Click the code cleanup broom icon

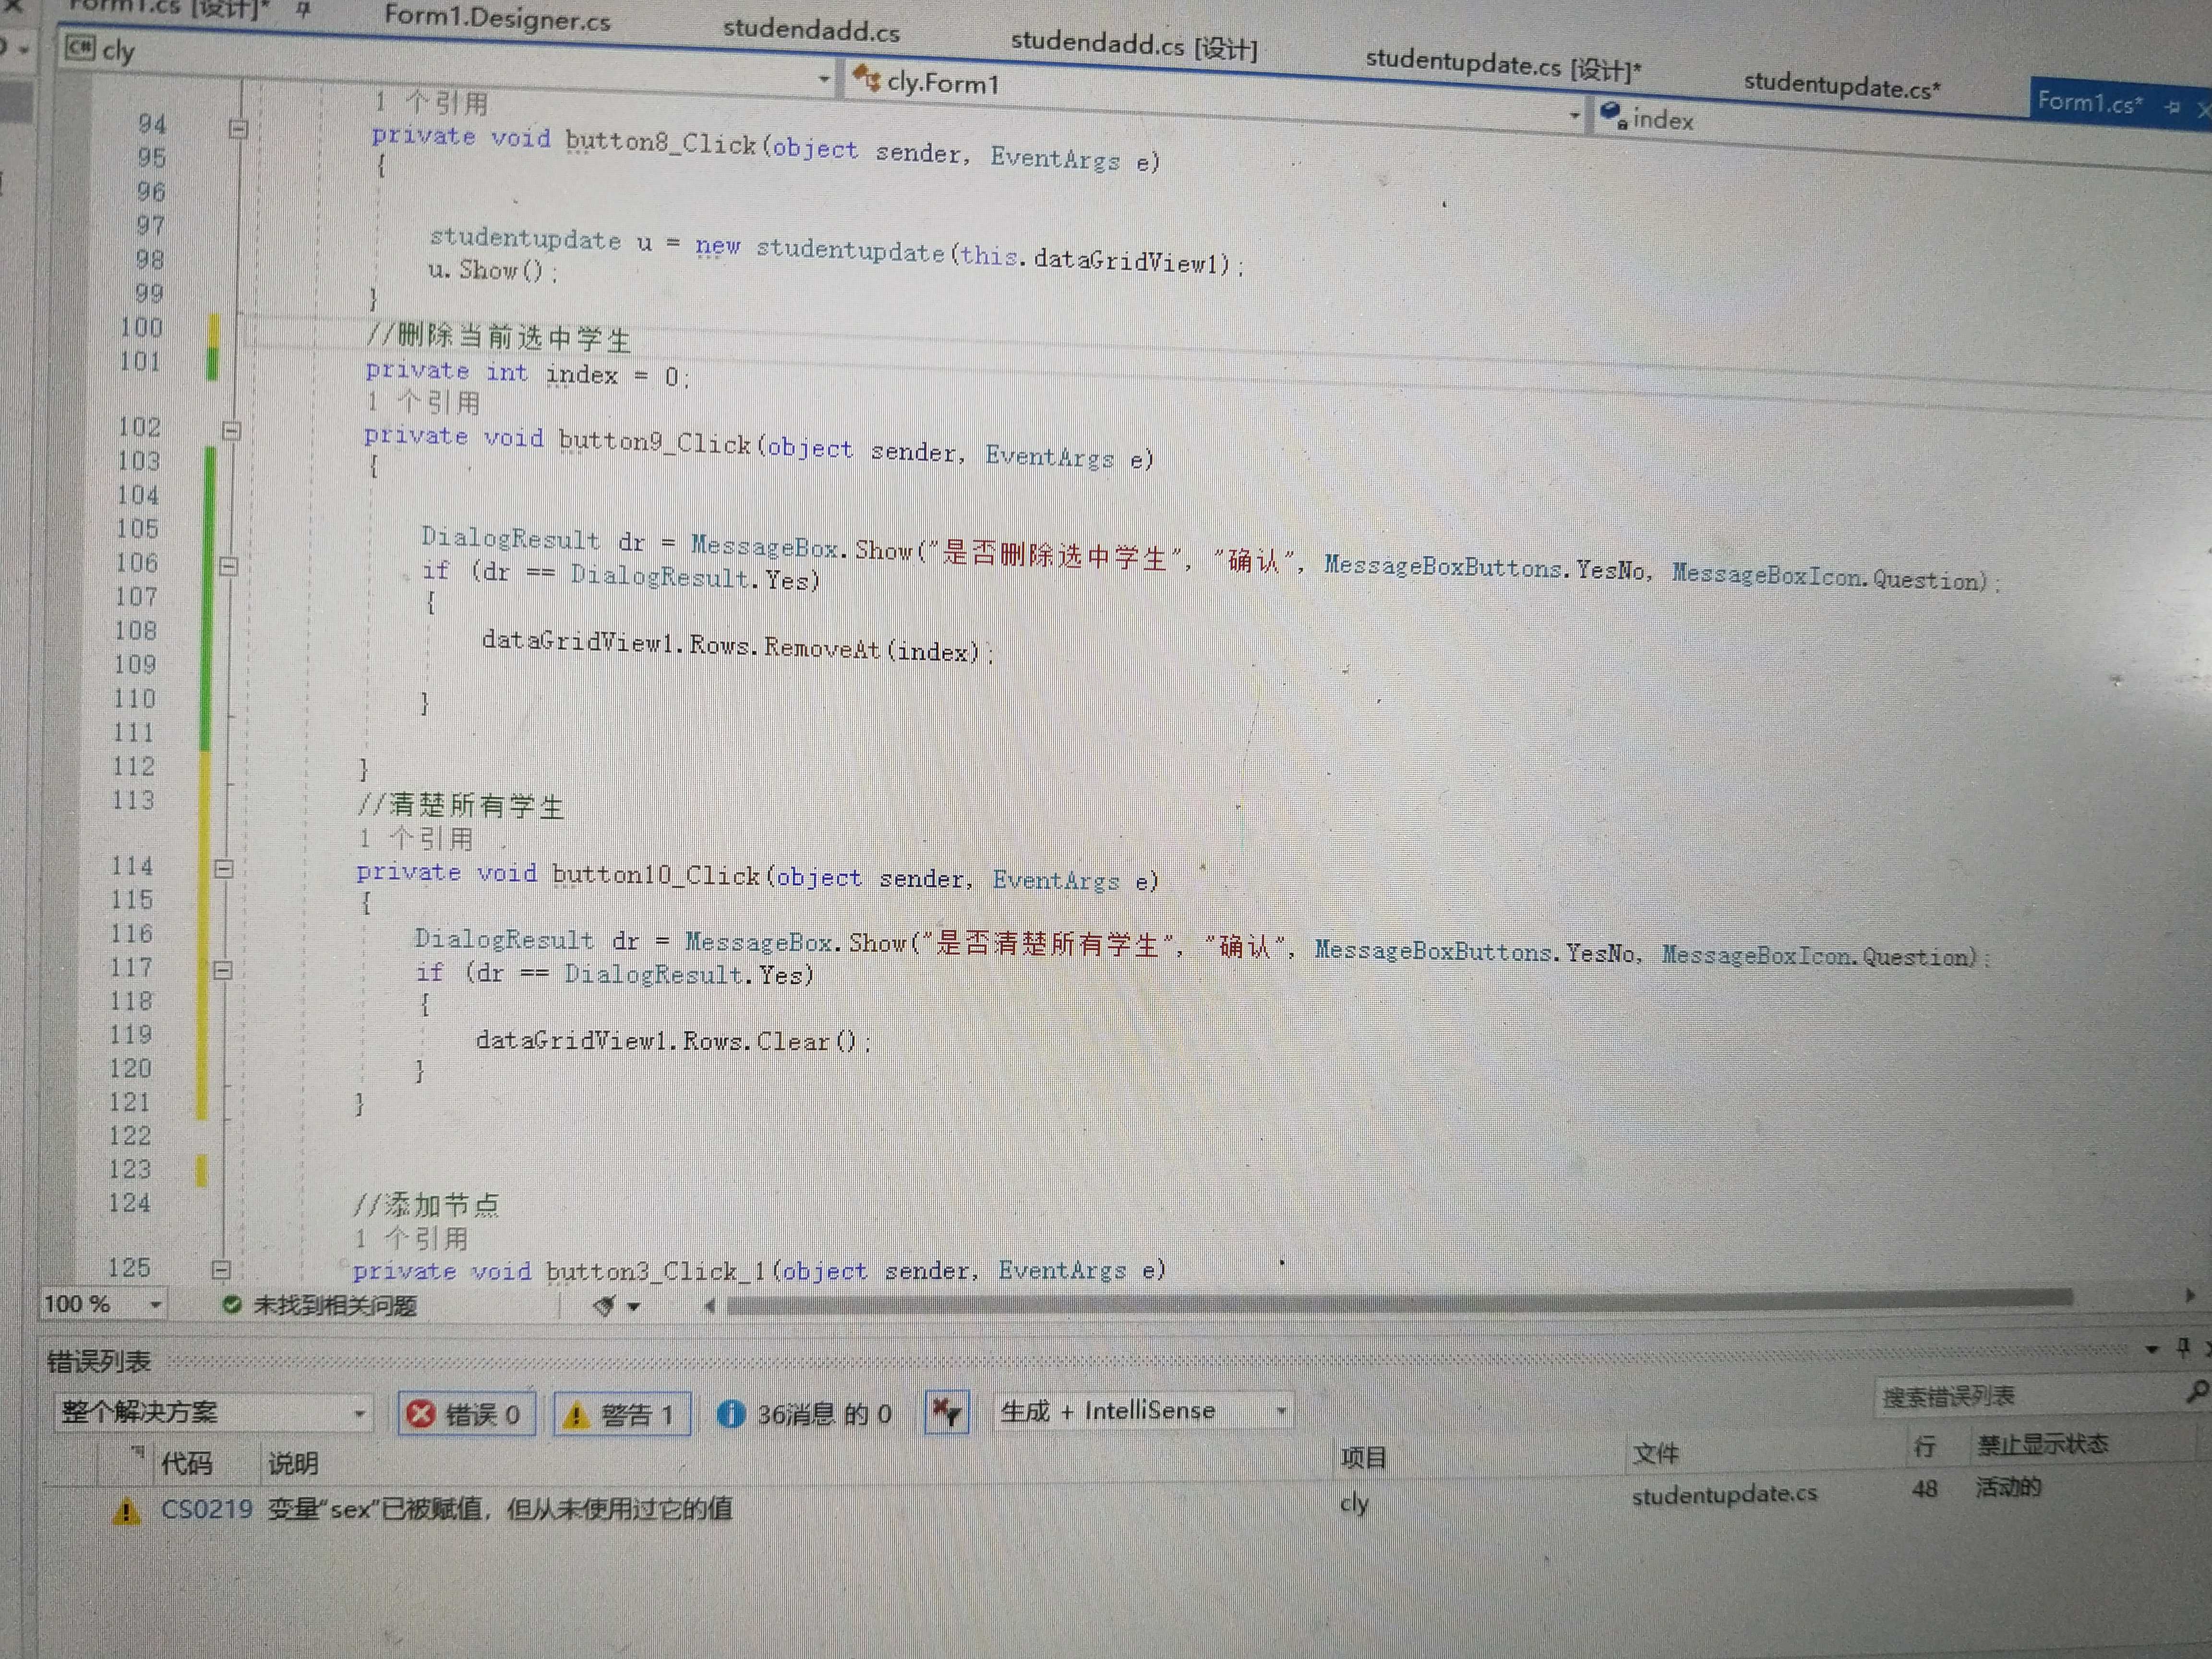tap(603, 1305)
